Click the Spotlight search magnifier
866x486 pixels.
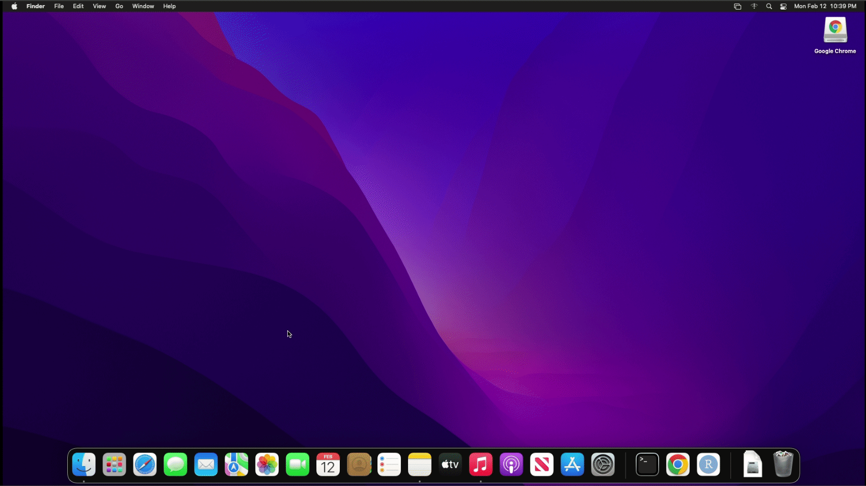click(769, 6)
